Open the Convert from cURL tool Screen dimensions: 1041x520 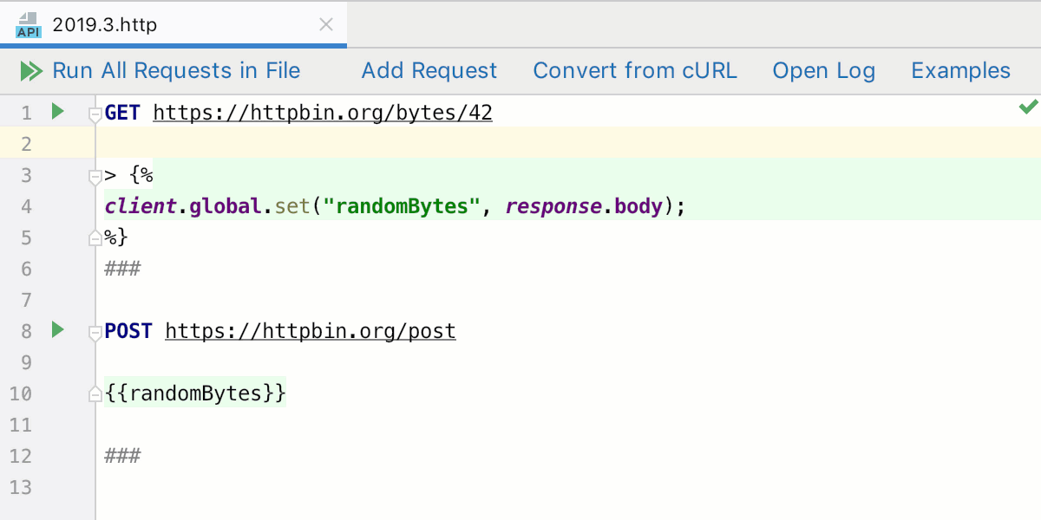click(635, 70)
